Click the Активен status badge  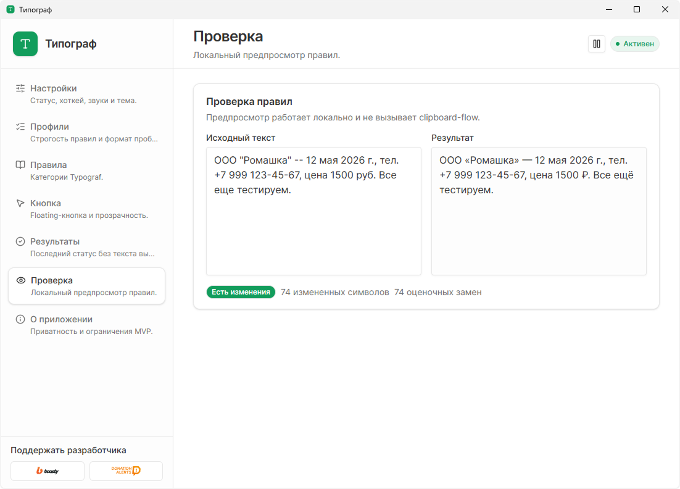(x=634, y=44)
